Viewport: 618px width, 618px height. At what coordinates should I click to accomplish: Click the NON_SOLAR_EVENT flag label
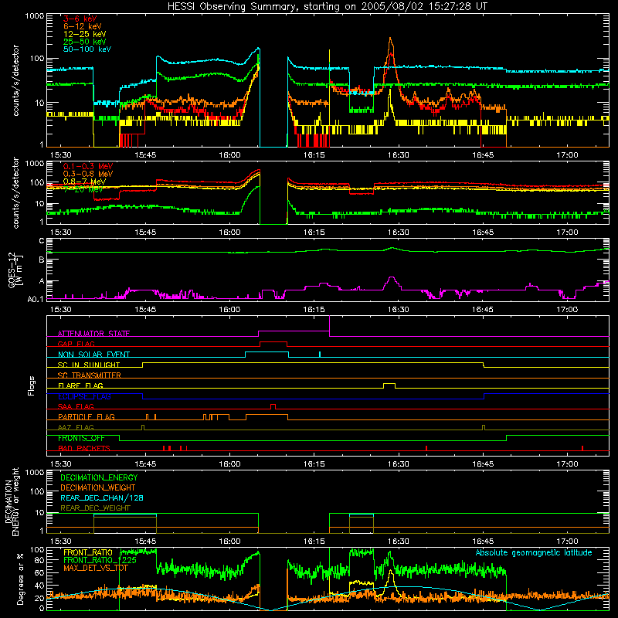[x=93, y=355]
